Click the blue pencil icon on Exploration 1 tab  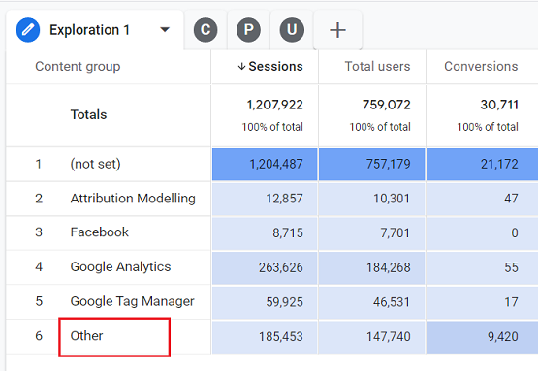pos(28,30)
